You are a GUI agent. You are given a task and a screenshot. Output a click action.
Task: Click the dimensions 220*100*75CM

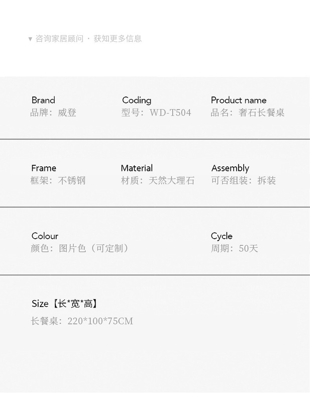point(100,321)
